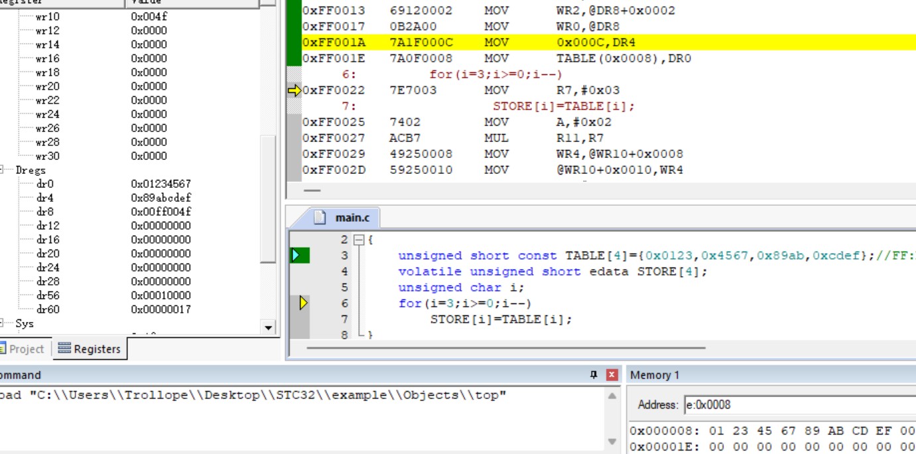916x454 pixels.
Task: Select the wr16 register row
Action: (x=130, y=58)
